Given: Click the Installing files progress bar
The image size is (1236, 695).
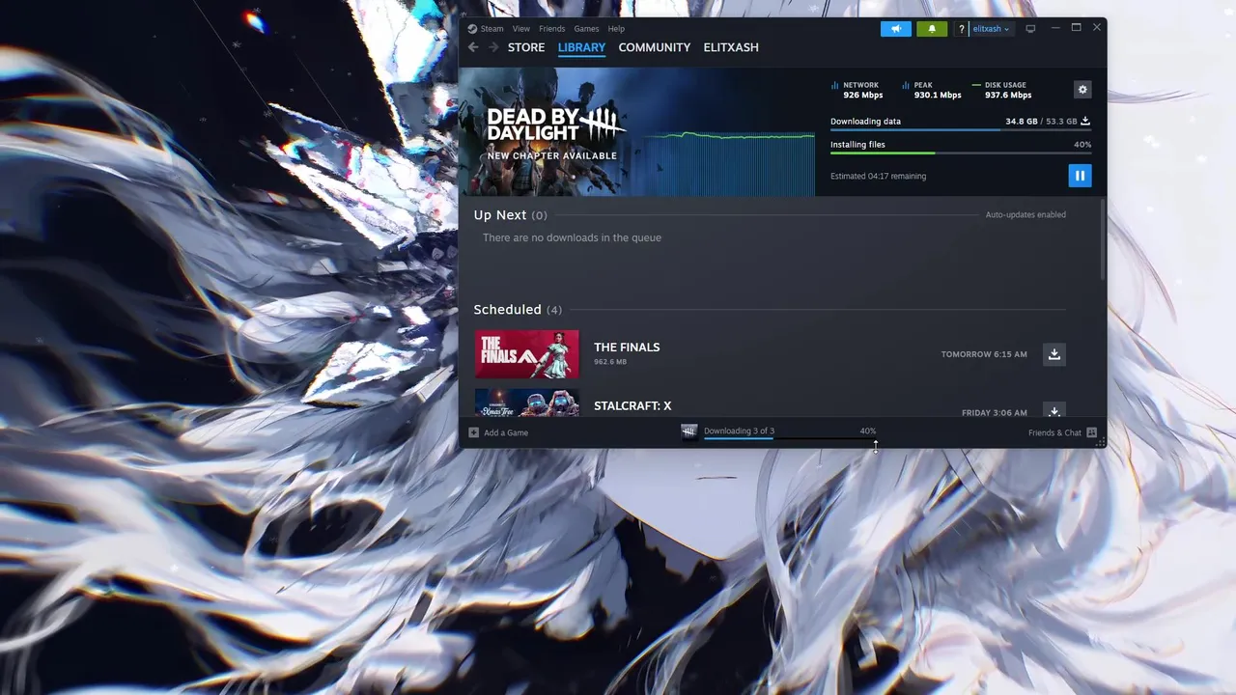Looking at the screenshot, I should click(961, 153).
